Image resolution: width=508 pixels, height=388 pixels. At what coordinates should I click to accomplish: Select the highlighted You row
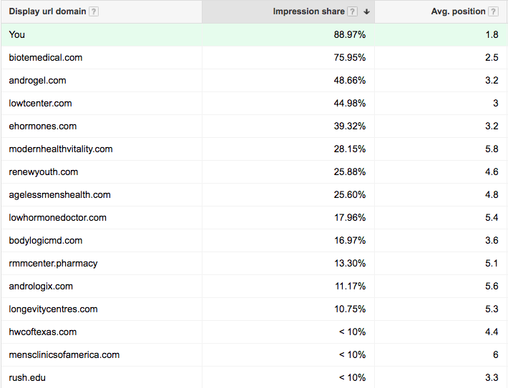pyautogui.click(x=254, y=34)
